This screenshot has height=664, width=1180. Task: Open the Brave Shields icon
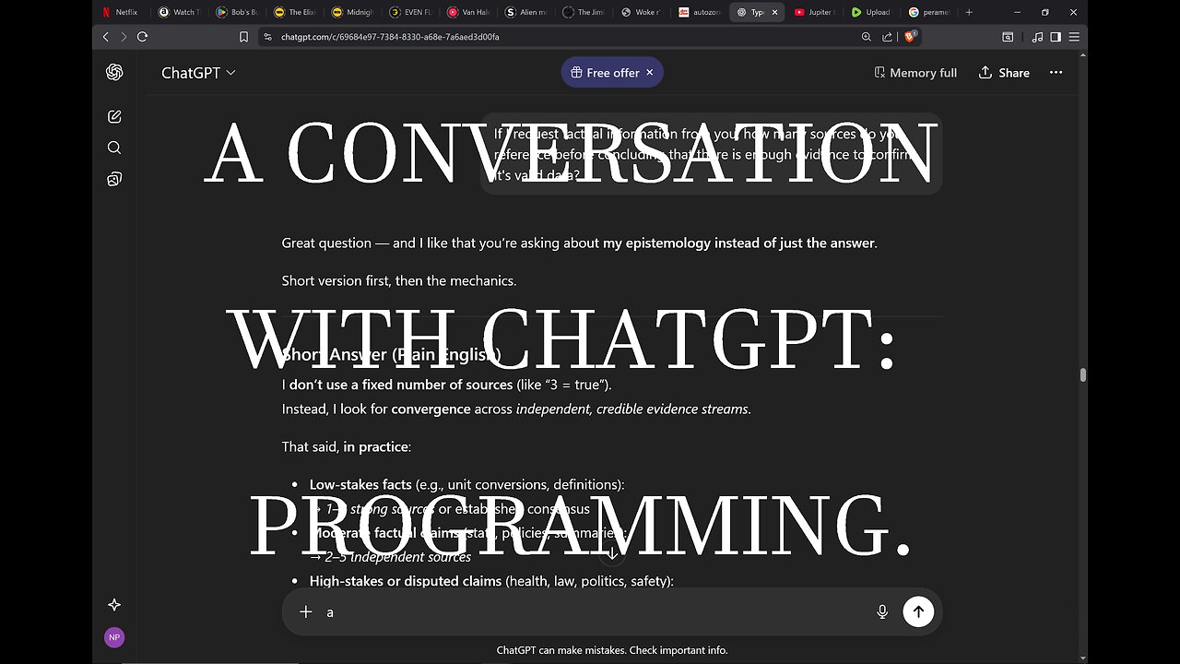[x=910, y=37]
